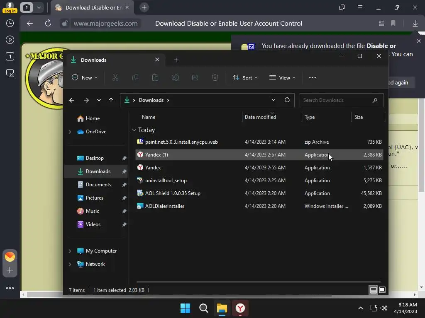This screenshot has height=318, width=425.
Task: Switch to large thumbnails view icon in status bar
Action: (382, 290)
